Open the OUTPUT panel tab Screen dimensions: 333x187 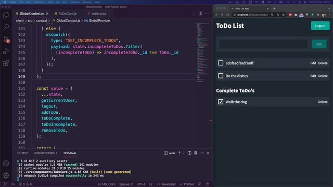[x=23, y=153]
